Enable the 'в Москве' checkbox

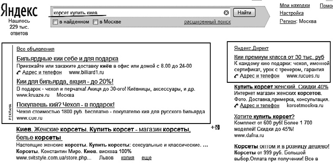point(96,22)
